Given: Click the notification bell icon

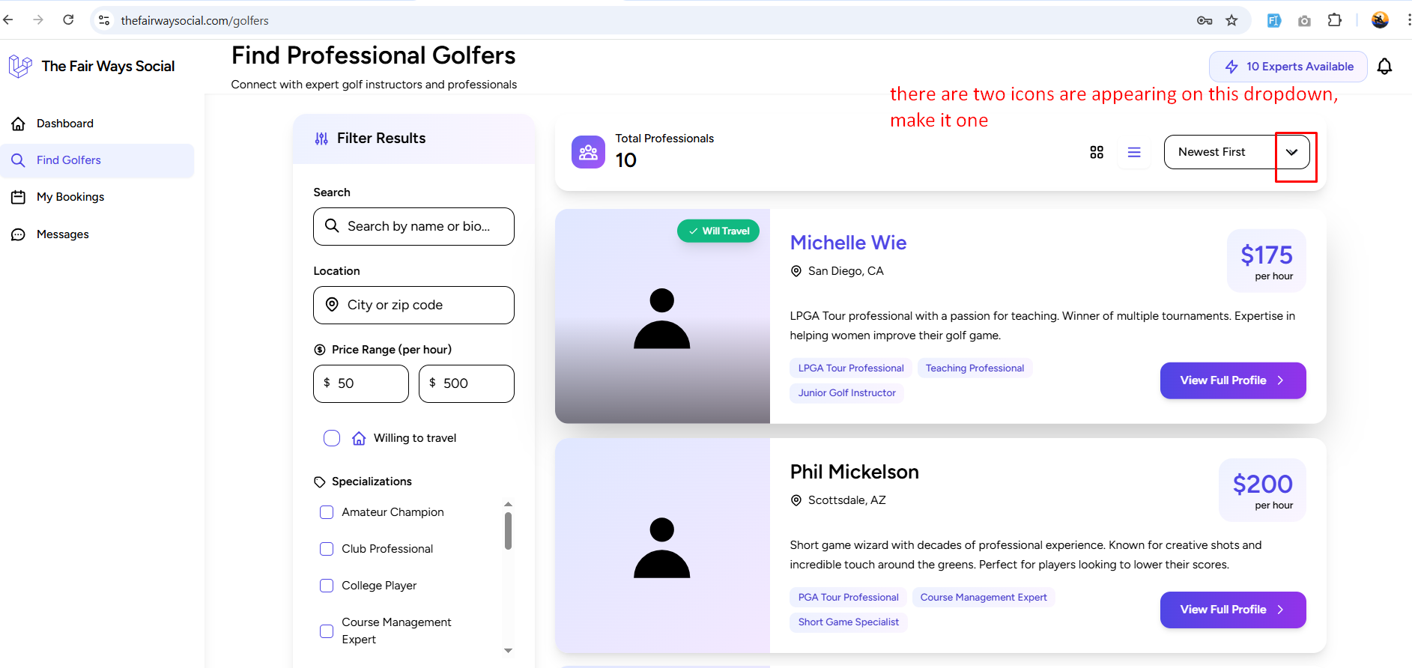Looking at the screenshot, I should click(1384, 67).
